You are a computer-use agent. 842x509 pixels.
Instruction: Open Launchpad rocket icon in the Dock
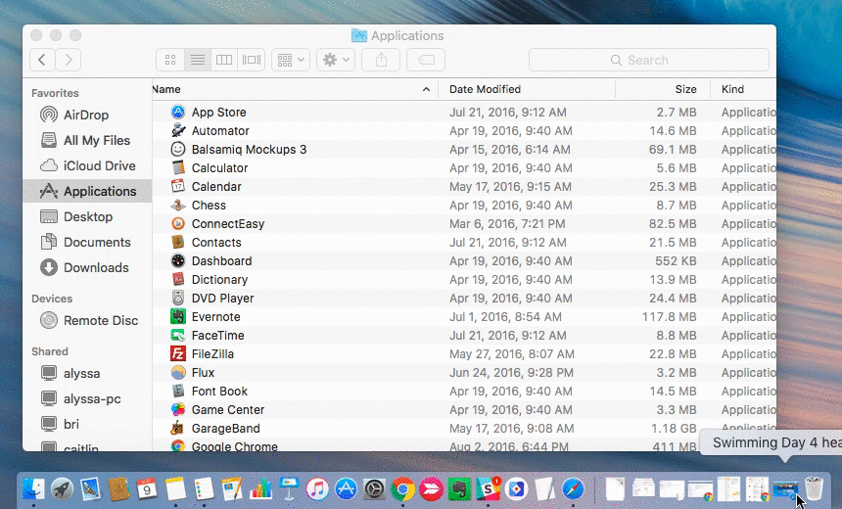point(62,488)
